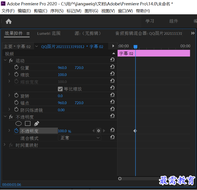Click the blue playhead marker

pyautogui.click(x=135, y=47)
